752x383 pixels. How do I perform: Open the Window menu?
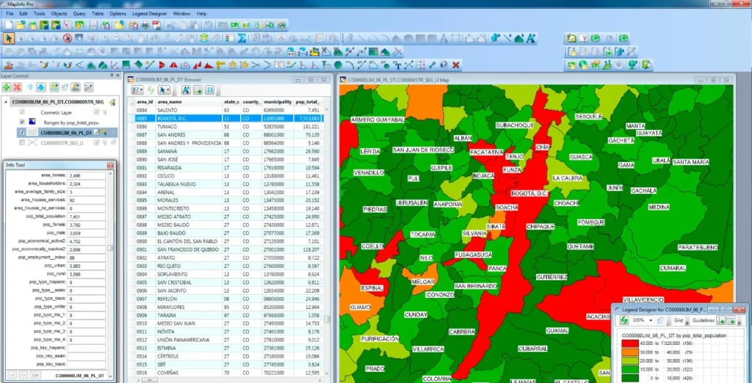click(x=181, y=13)
